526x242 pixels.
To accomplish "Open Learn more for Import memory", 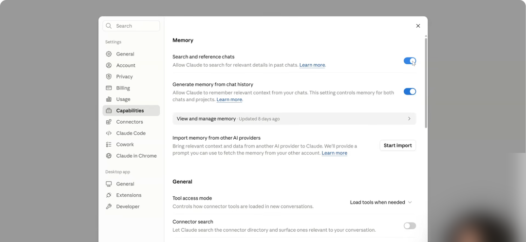I will pos(335,153).
